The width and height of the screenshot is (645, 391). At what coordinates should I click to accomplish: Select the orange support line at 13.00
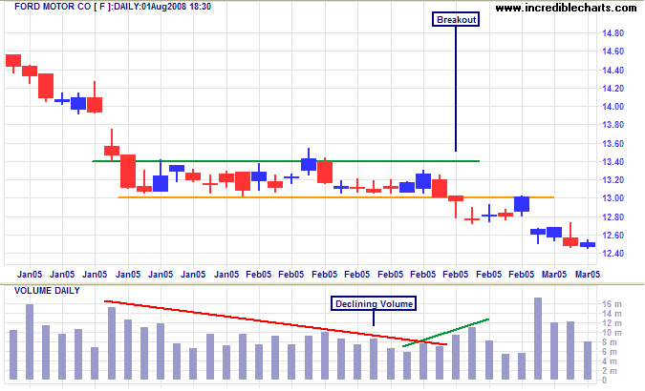[x=336, y=197]
